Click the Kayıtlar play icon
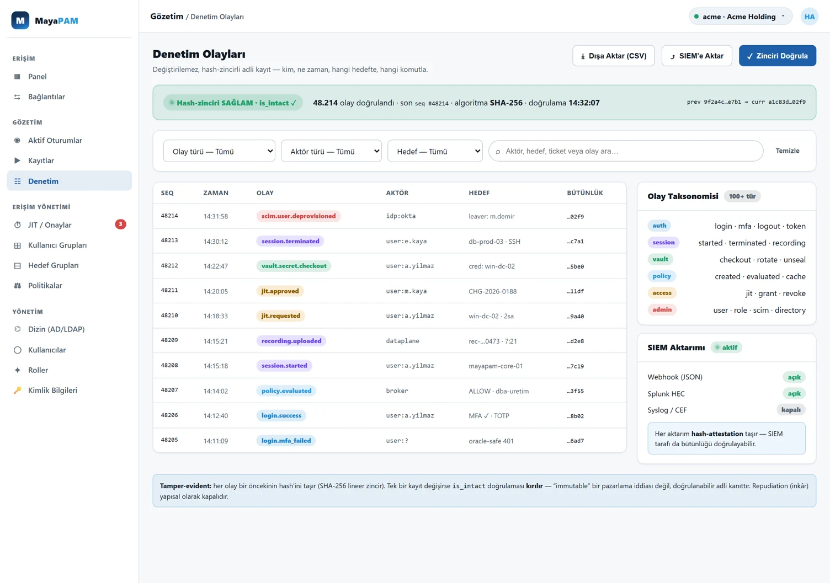The height and width of the screenshot is (583, 830). point(17,161)
